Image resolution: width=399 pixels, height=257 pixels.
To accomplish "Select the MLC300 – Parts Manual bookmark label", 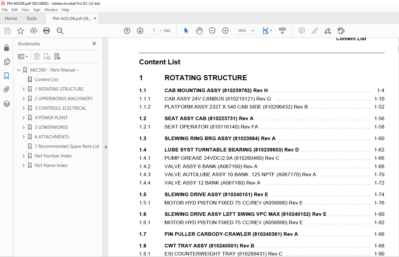I will 54,70.
